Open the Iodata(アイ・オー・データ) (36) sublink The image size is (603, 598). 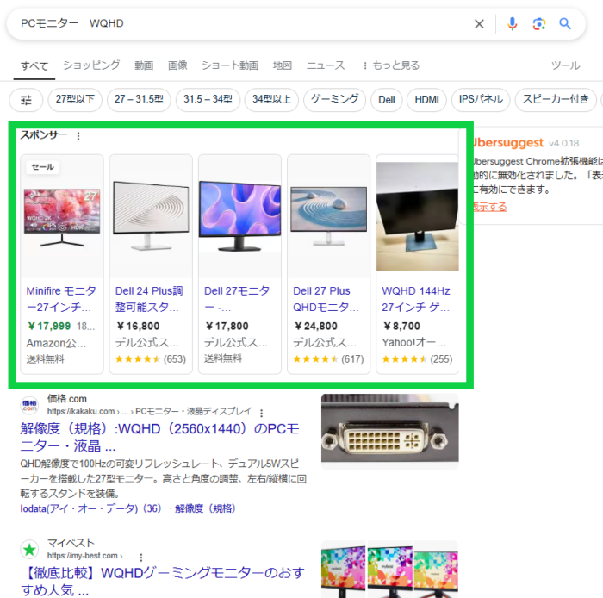click(90, 508)
